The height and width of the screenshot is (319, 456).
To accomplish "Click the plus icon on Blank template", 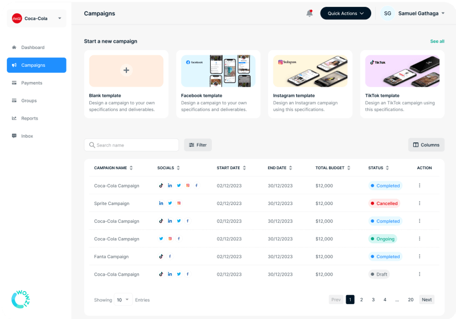I will (x=126, y=70).
